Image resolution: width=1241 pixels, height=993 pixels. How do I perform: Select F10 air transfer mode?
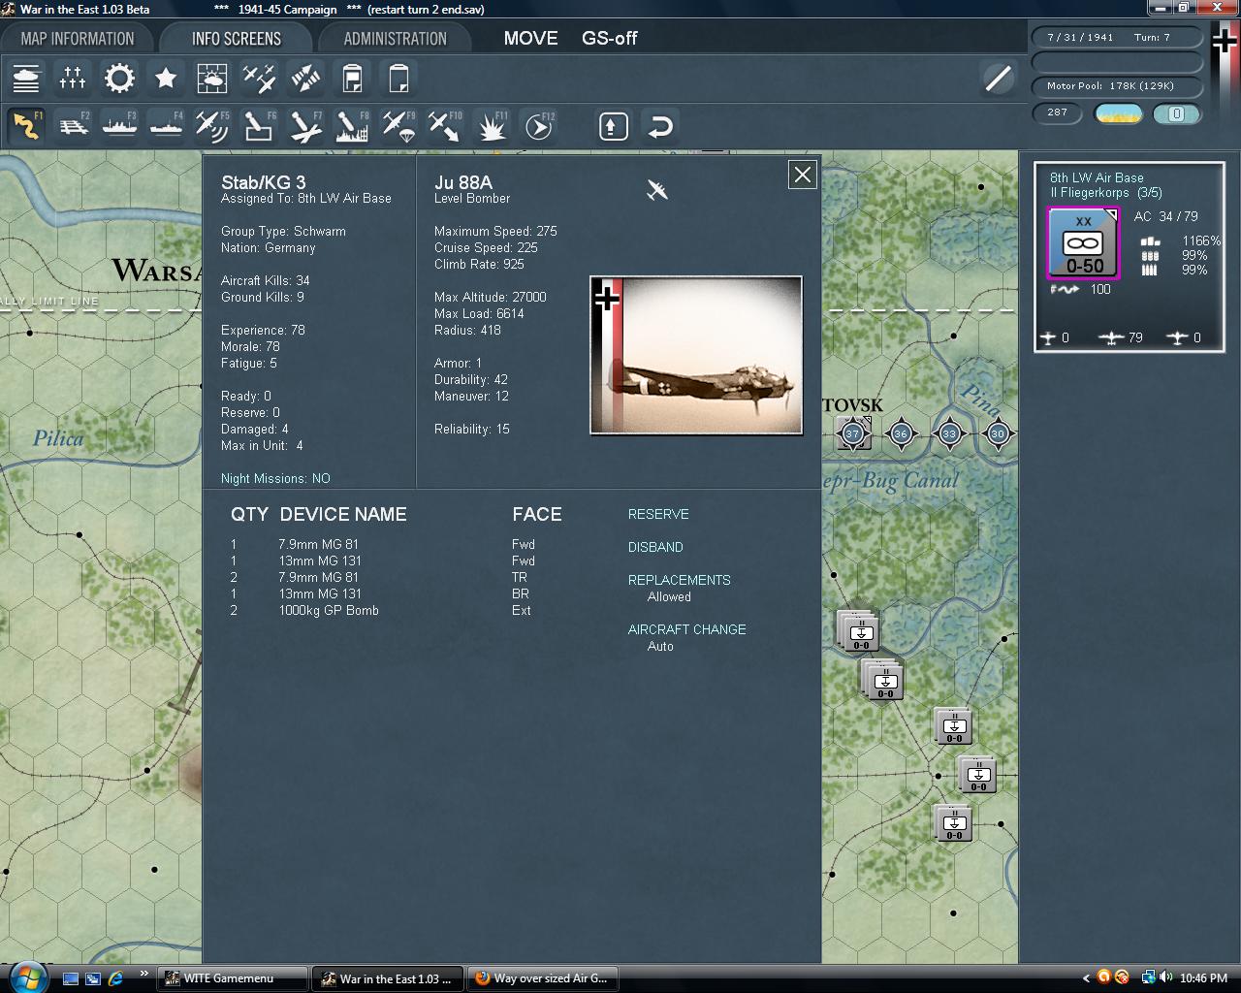point(445,126)
